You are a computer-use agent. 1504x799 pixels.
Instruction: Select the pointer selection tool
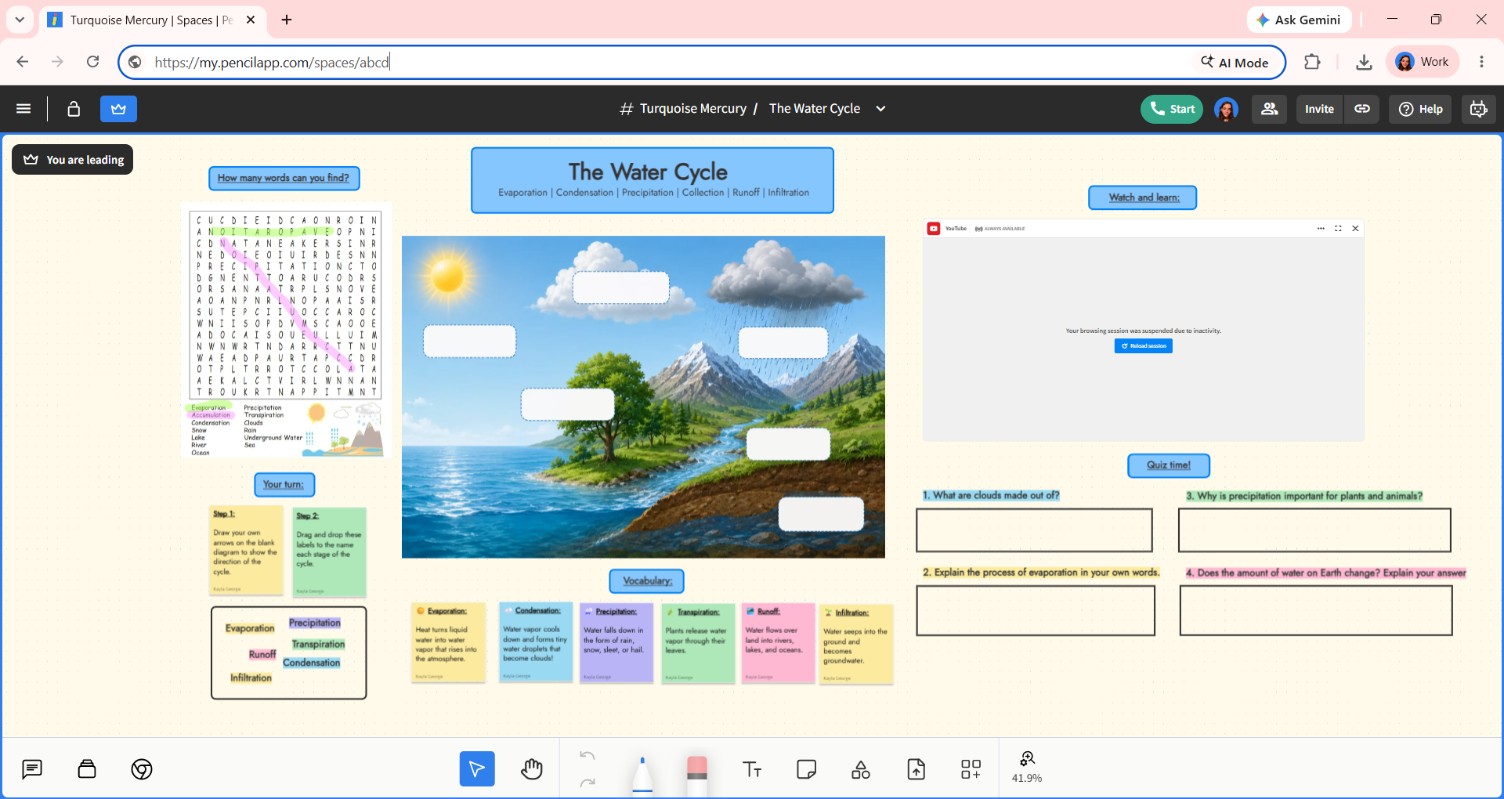pos(477,769)
